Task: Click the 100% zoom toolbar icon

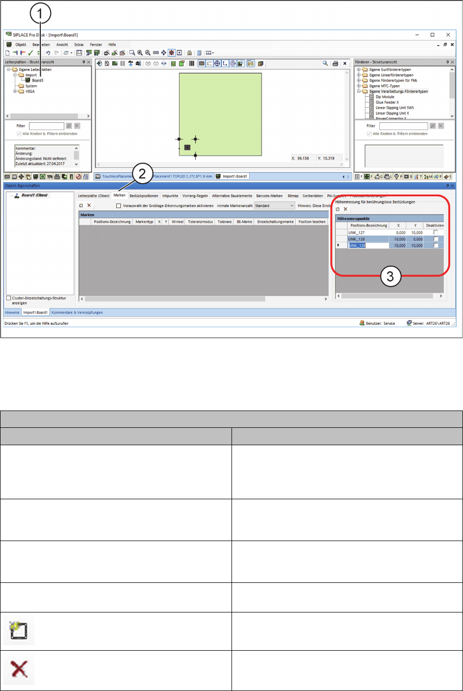Action: click(156, 53)
